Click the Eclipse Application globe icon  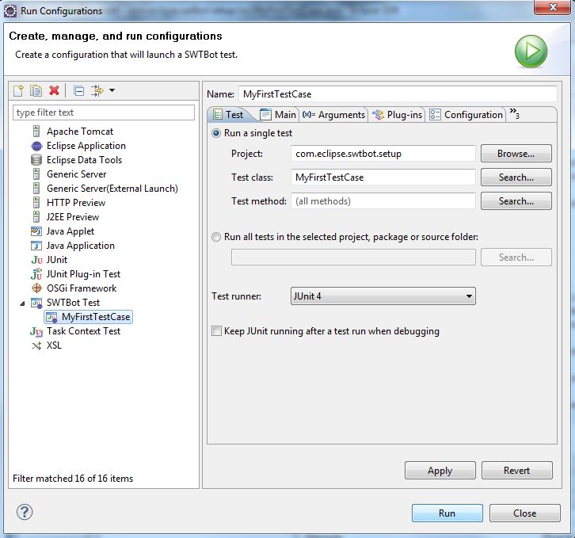(36, 146)
